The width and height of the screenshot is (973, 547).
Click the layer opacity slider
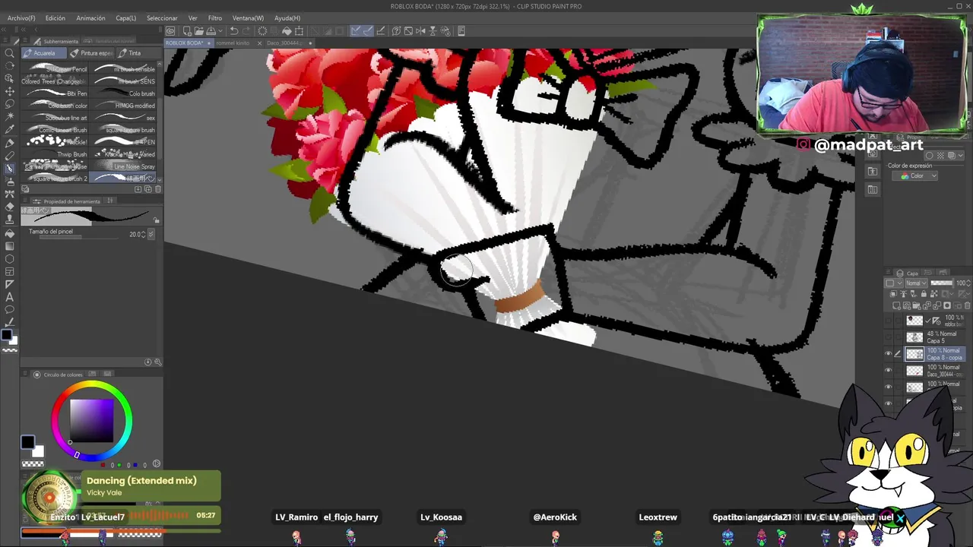point(941,283)
